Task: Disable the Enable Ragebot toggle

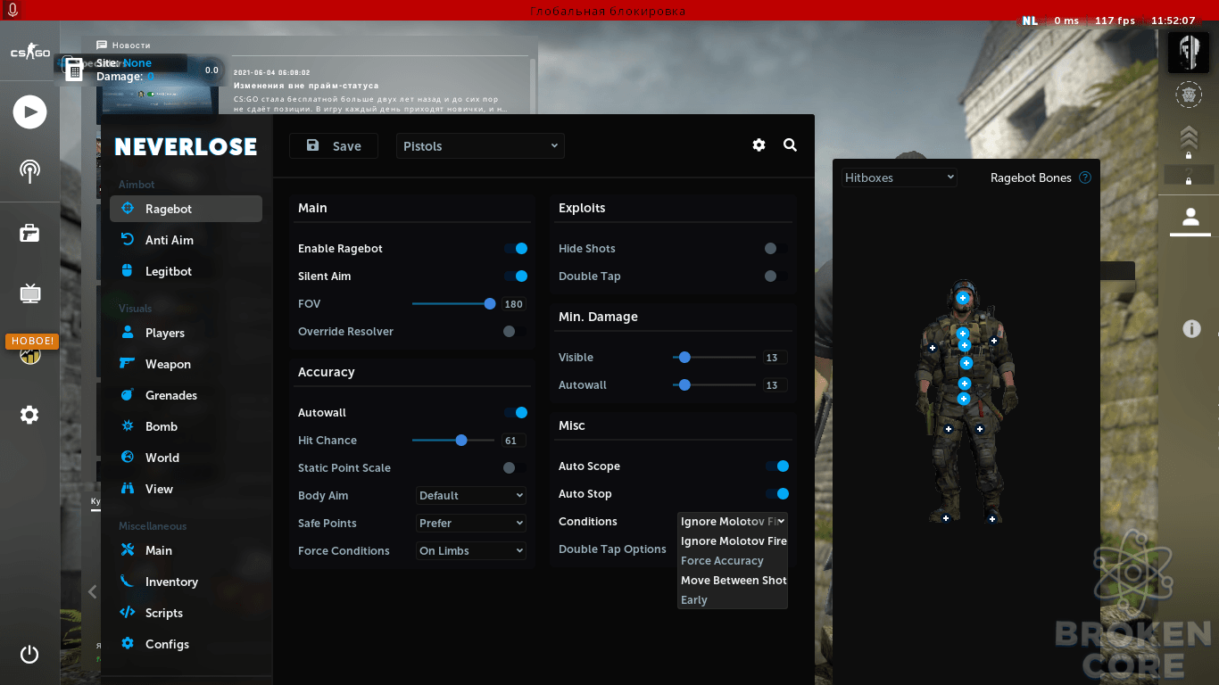Action: point(515,249)
